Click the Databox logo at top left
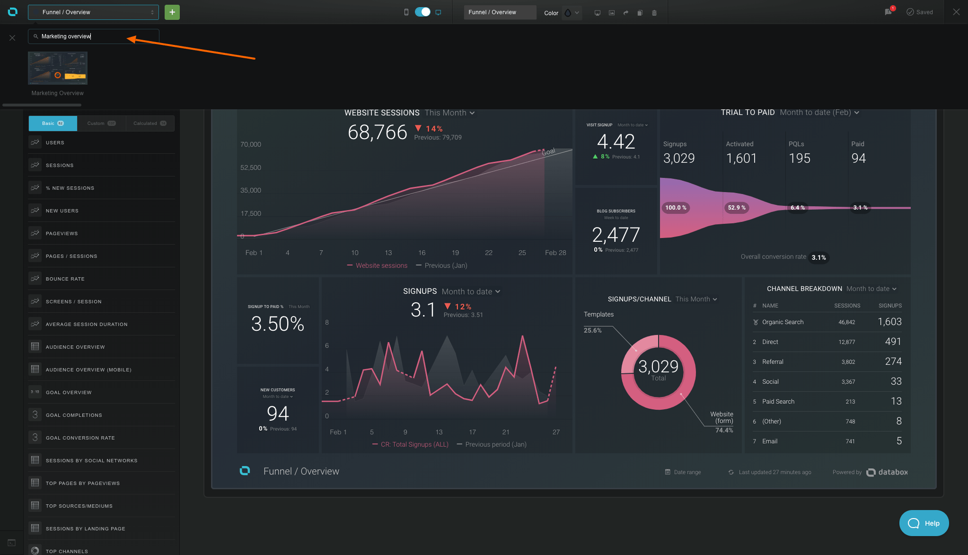This screenshot has height=555, width=968. (13, 12)
